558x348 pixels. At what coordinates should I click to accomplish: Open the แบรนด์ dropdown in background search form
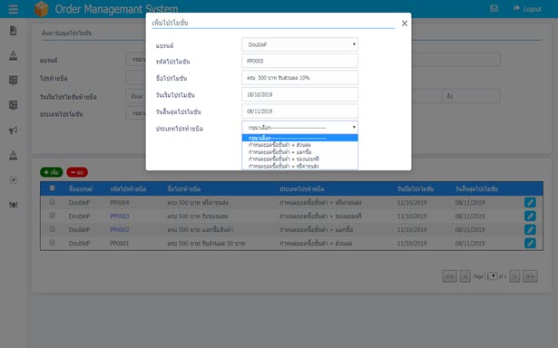tap(136, 60)
